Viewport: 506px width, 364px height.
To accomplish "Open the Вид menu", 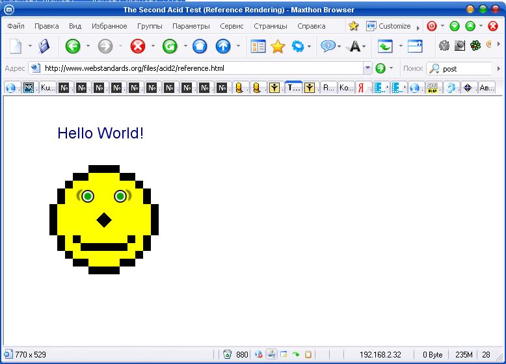I will (x=75, y=26).
